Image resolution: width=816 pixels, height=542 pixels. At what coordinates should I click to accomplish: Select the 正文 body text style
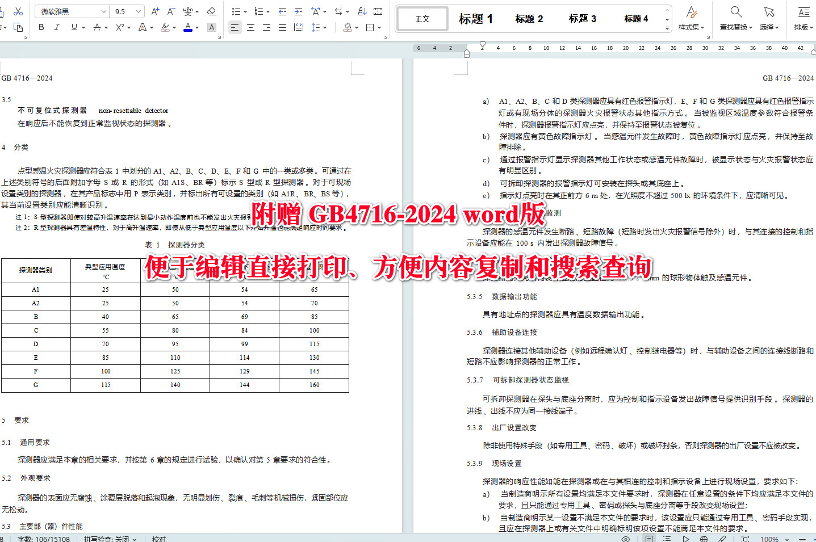422,19
